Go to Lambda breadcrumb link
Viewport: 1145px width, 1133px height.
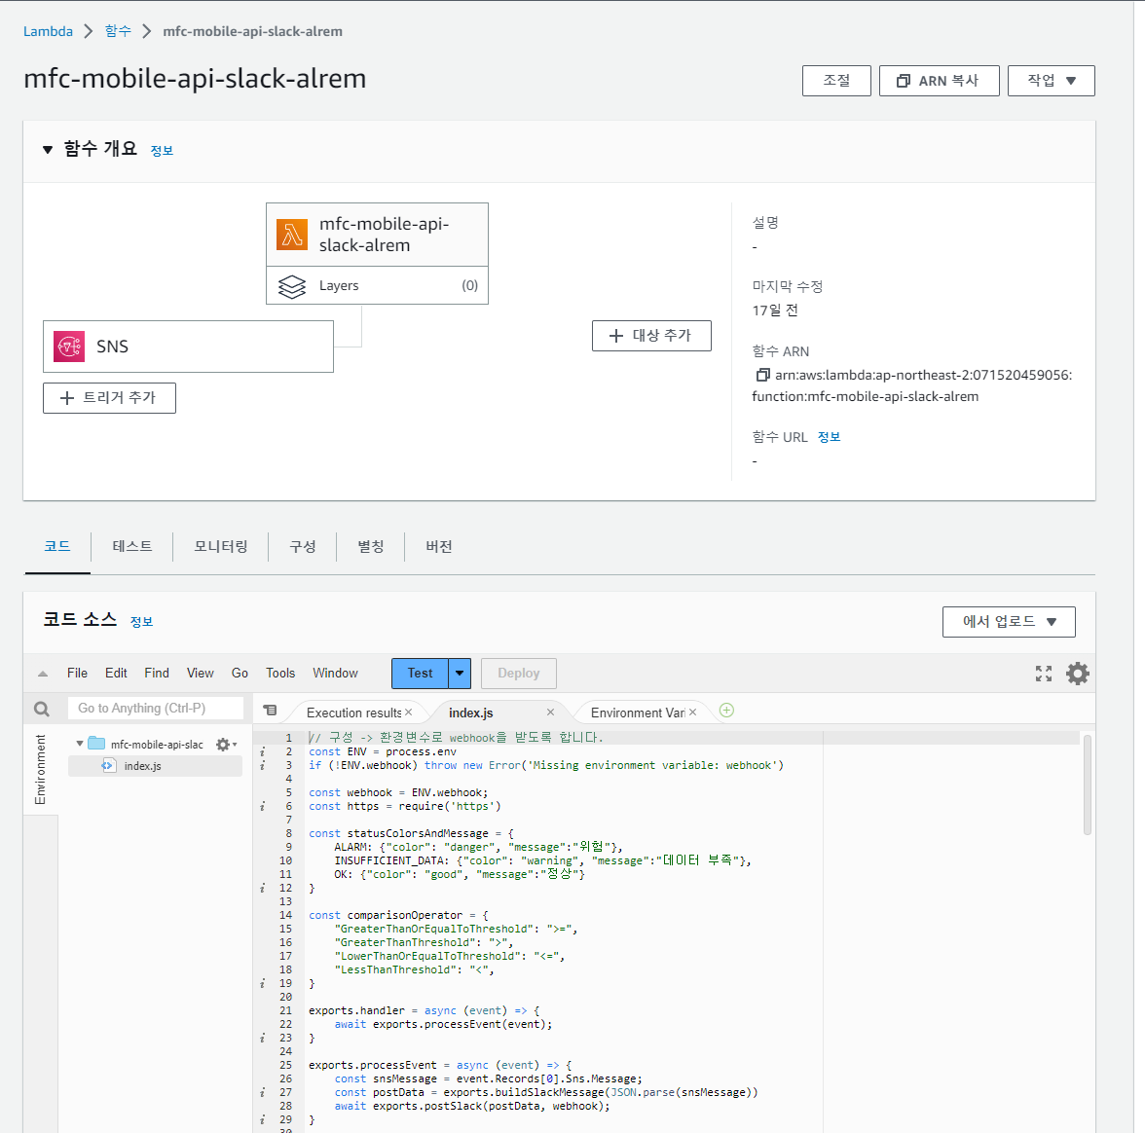tap(49, 31)
